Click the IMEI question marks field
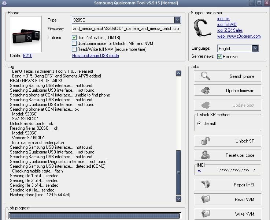Screen dimensions: 270x220 [x=236, y=170]
